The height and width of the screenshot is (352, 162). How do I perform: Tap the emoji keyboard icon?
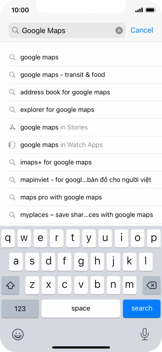[x=18, y=334]
